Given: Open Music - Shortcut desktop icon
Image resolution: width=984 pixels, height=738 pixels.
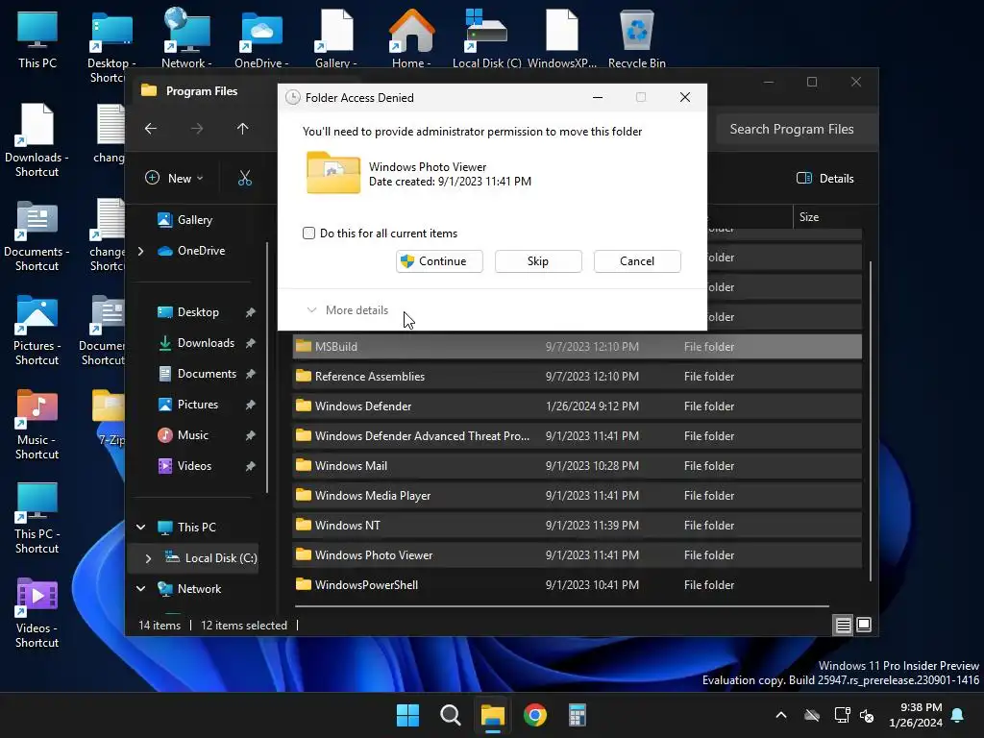Looking at the screenshot, I should [x=37, y=424].
